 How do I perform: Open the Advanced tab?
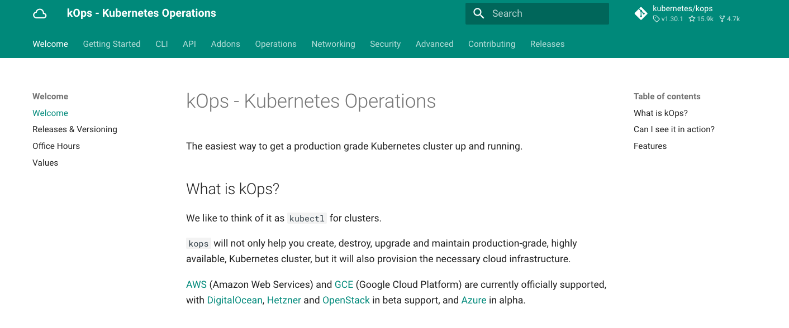click(435, 44)
